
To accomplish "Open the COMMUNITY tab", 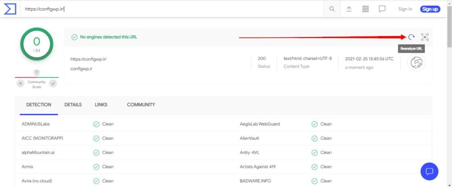I will pyautogui.click(x=141, y=105).
